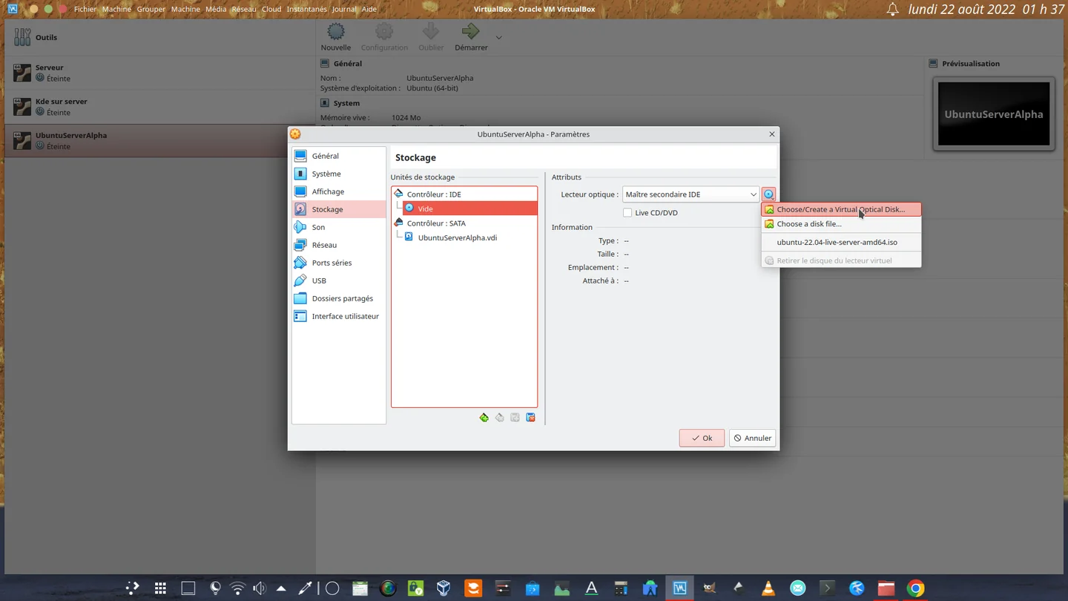The height and width of the screenshot is (601, 1068).
Task: Click the active VirtualBox window taskbar entry
Action: [x=680, y=588]
